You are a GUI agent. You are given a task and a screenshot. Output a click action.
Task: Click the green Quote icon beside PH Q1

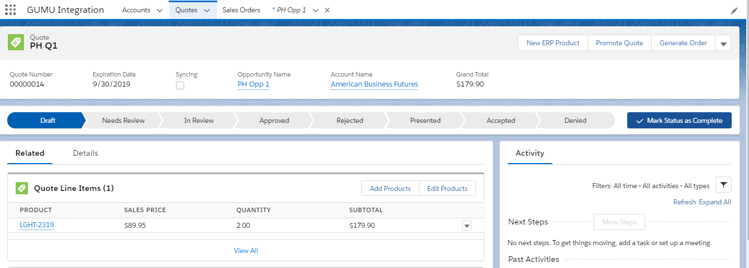pyautogui.click(x=16, y=42)
